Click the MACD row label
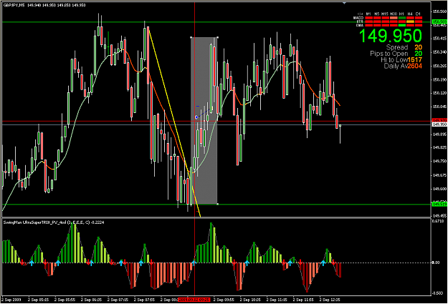The width and height of the screenshot is (448, 304). click(358, 18)
